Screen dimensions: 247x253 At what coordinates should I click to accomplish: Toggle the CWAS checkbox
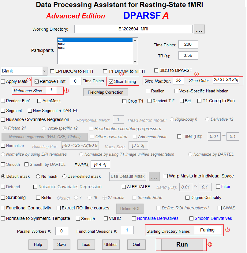pos(219,208)
